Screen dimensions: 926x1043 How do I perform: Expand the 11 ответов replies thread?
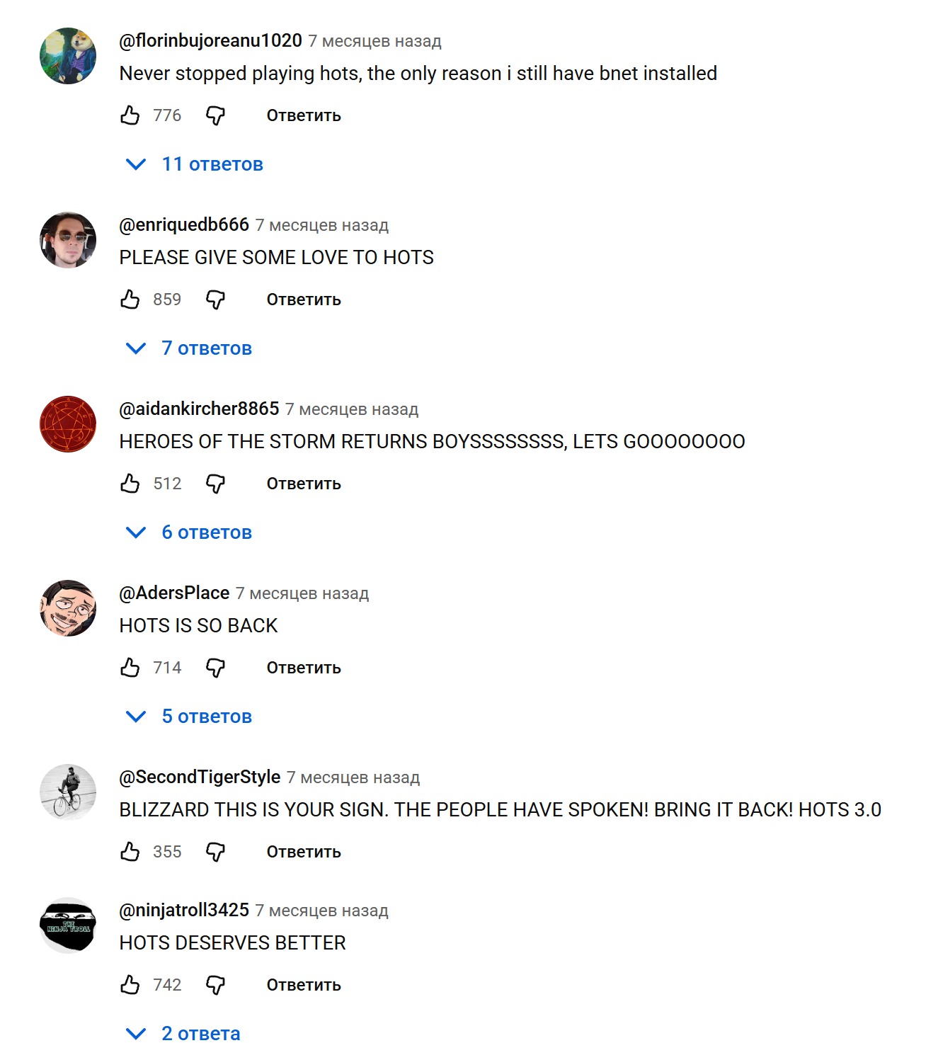pyautogui.click(x=194, y=164)
